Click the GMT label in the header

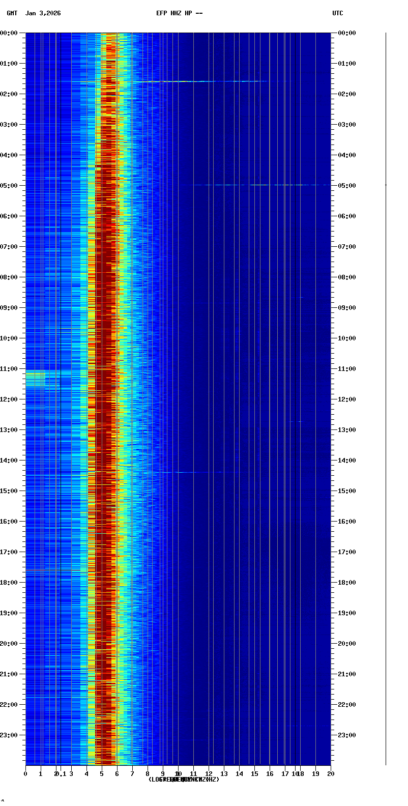point(12,13)
